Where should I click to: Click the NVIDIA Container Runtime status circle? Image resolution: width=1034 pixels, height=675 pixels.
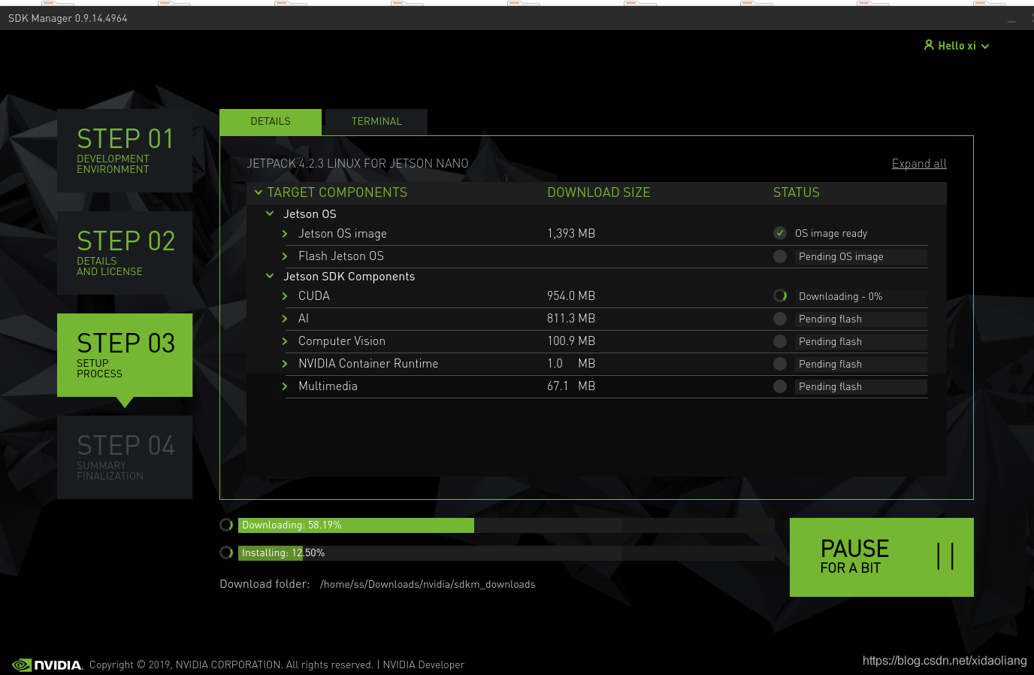point(780,364)
